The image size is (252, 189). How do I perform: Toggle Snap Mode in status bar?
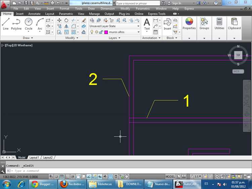[56, 177]
